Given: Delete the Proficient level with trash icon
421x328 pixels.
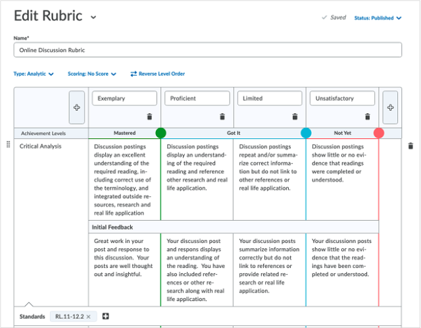Looking at the screenshot, I should [x=222, y=117].
